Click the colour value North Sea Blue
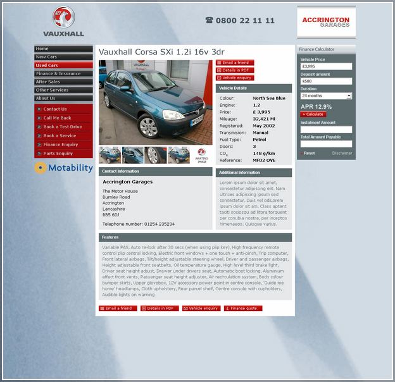The height and width of the screenshot is (382, 395). tap(269, 98)
